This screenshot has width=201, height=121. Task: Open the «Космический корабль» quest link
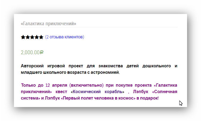pyautogui.click(x=98, y=92)
